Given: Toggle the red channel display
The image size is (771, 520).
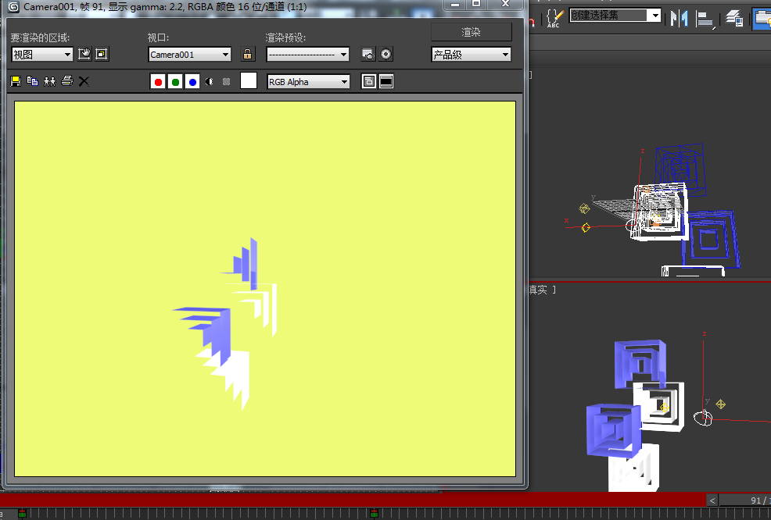Looking at the screenshot, I should (157, 81).
